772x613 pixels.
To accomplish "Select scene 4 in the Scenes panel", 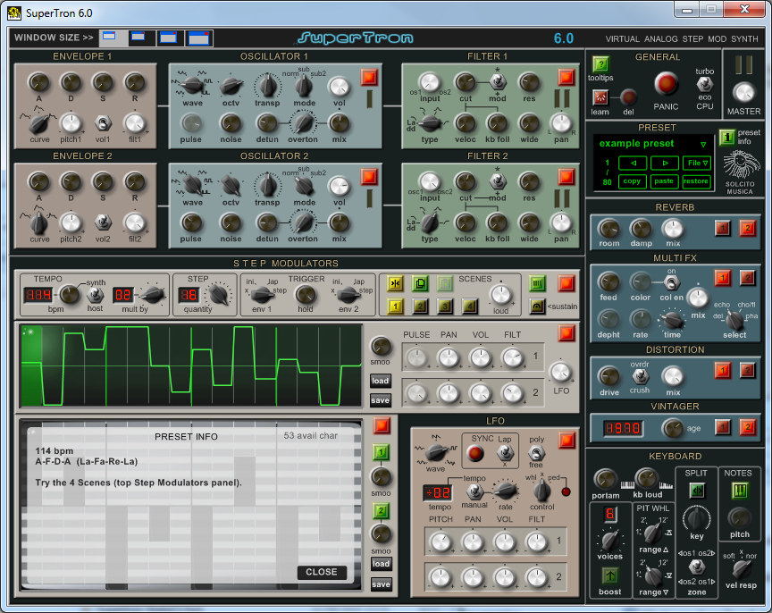I will 470,306.
